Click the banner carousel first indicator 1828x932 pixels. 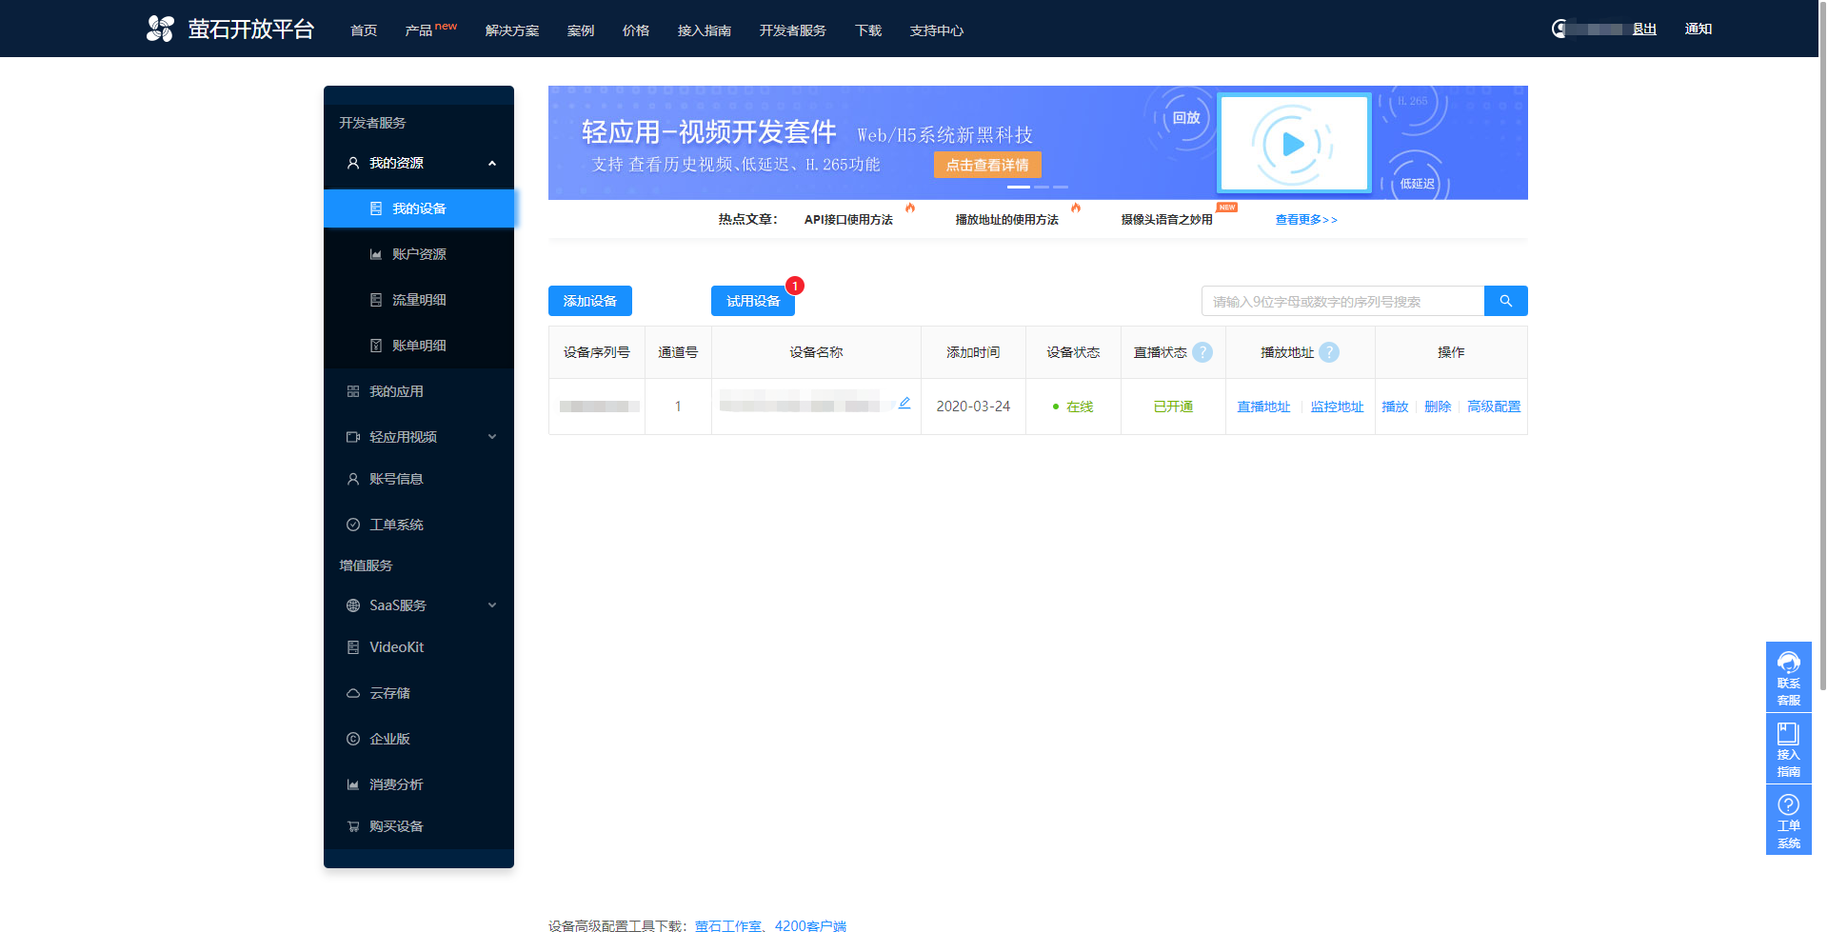pyautogui.click(x=1019, y=187)
